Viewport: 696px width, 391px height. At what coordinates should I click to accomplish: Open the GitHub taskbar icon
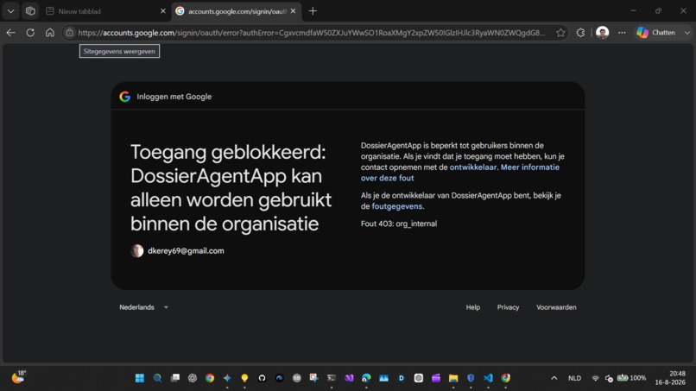[x=262, y=378]
